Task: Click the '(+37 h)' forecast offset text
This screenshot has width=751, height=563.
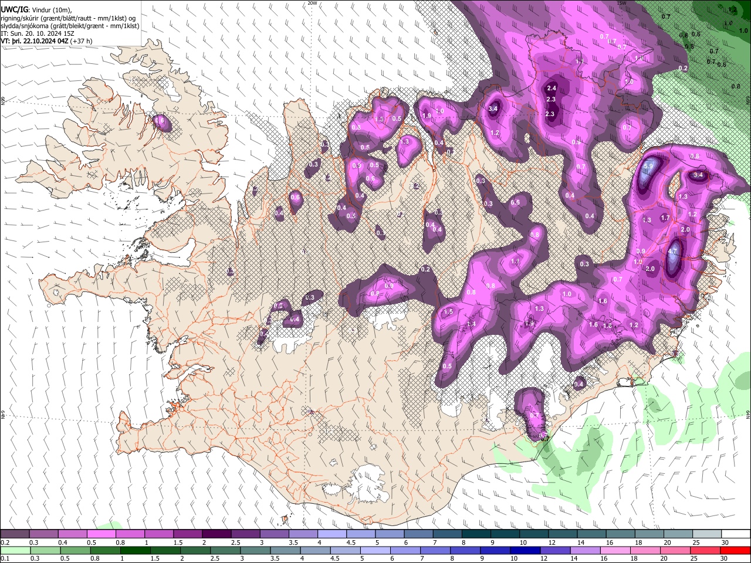Action: tap(80, 41)
